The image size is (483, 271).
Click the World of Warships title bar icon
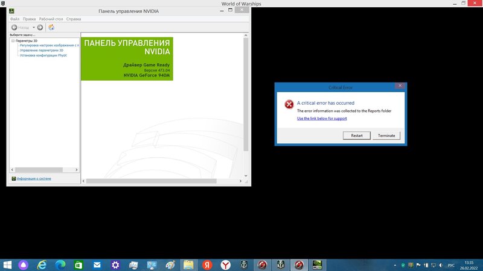click(3, 3)
